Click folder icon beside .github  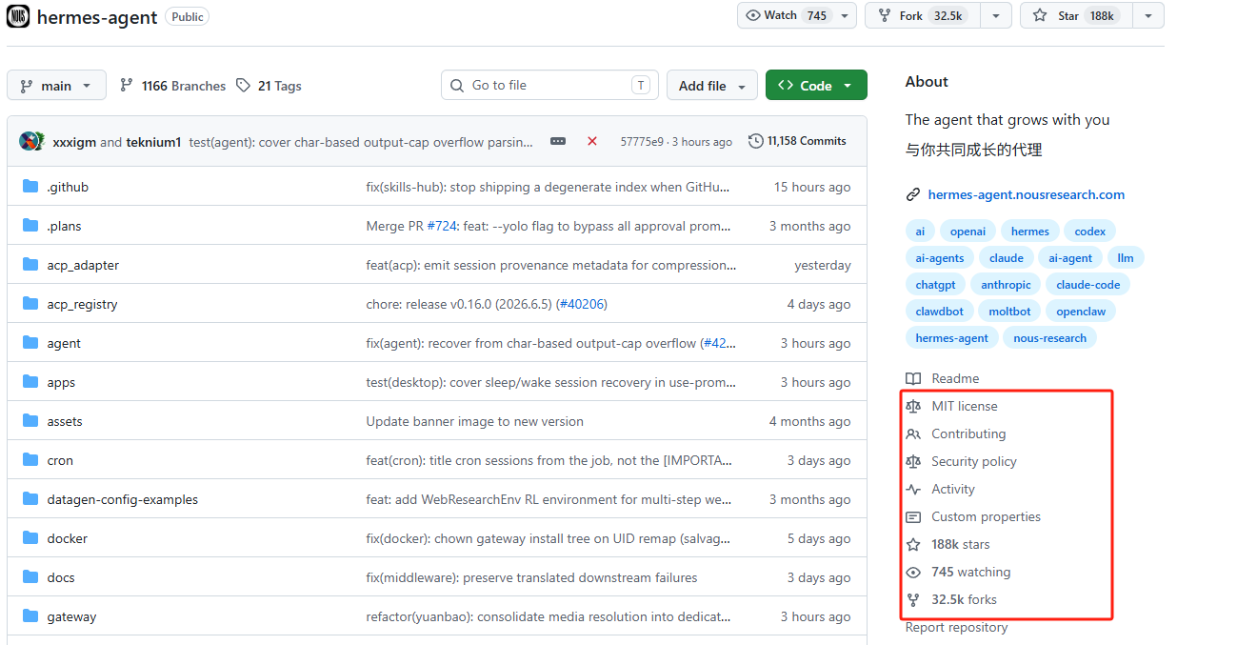(30, 187)
